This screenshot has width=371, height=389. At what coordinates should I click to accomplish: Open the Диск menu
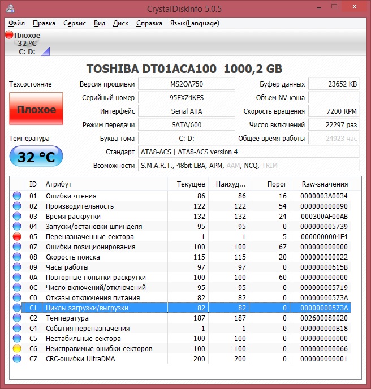pos(120,23)
